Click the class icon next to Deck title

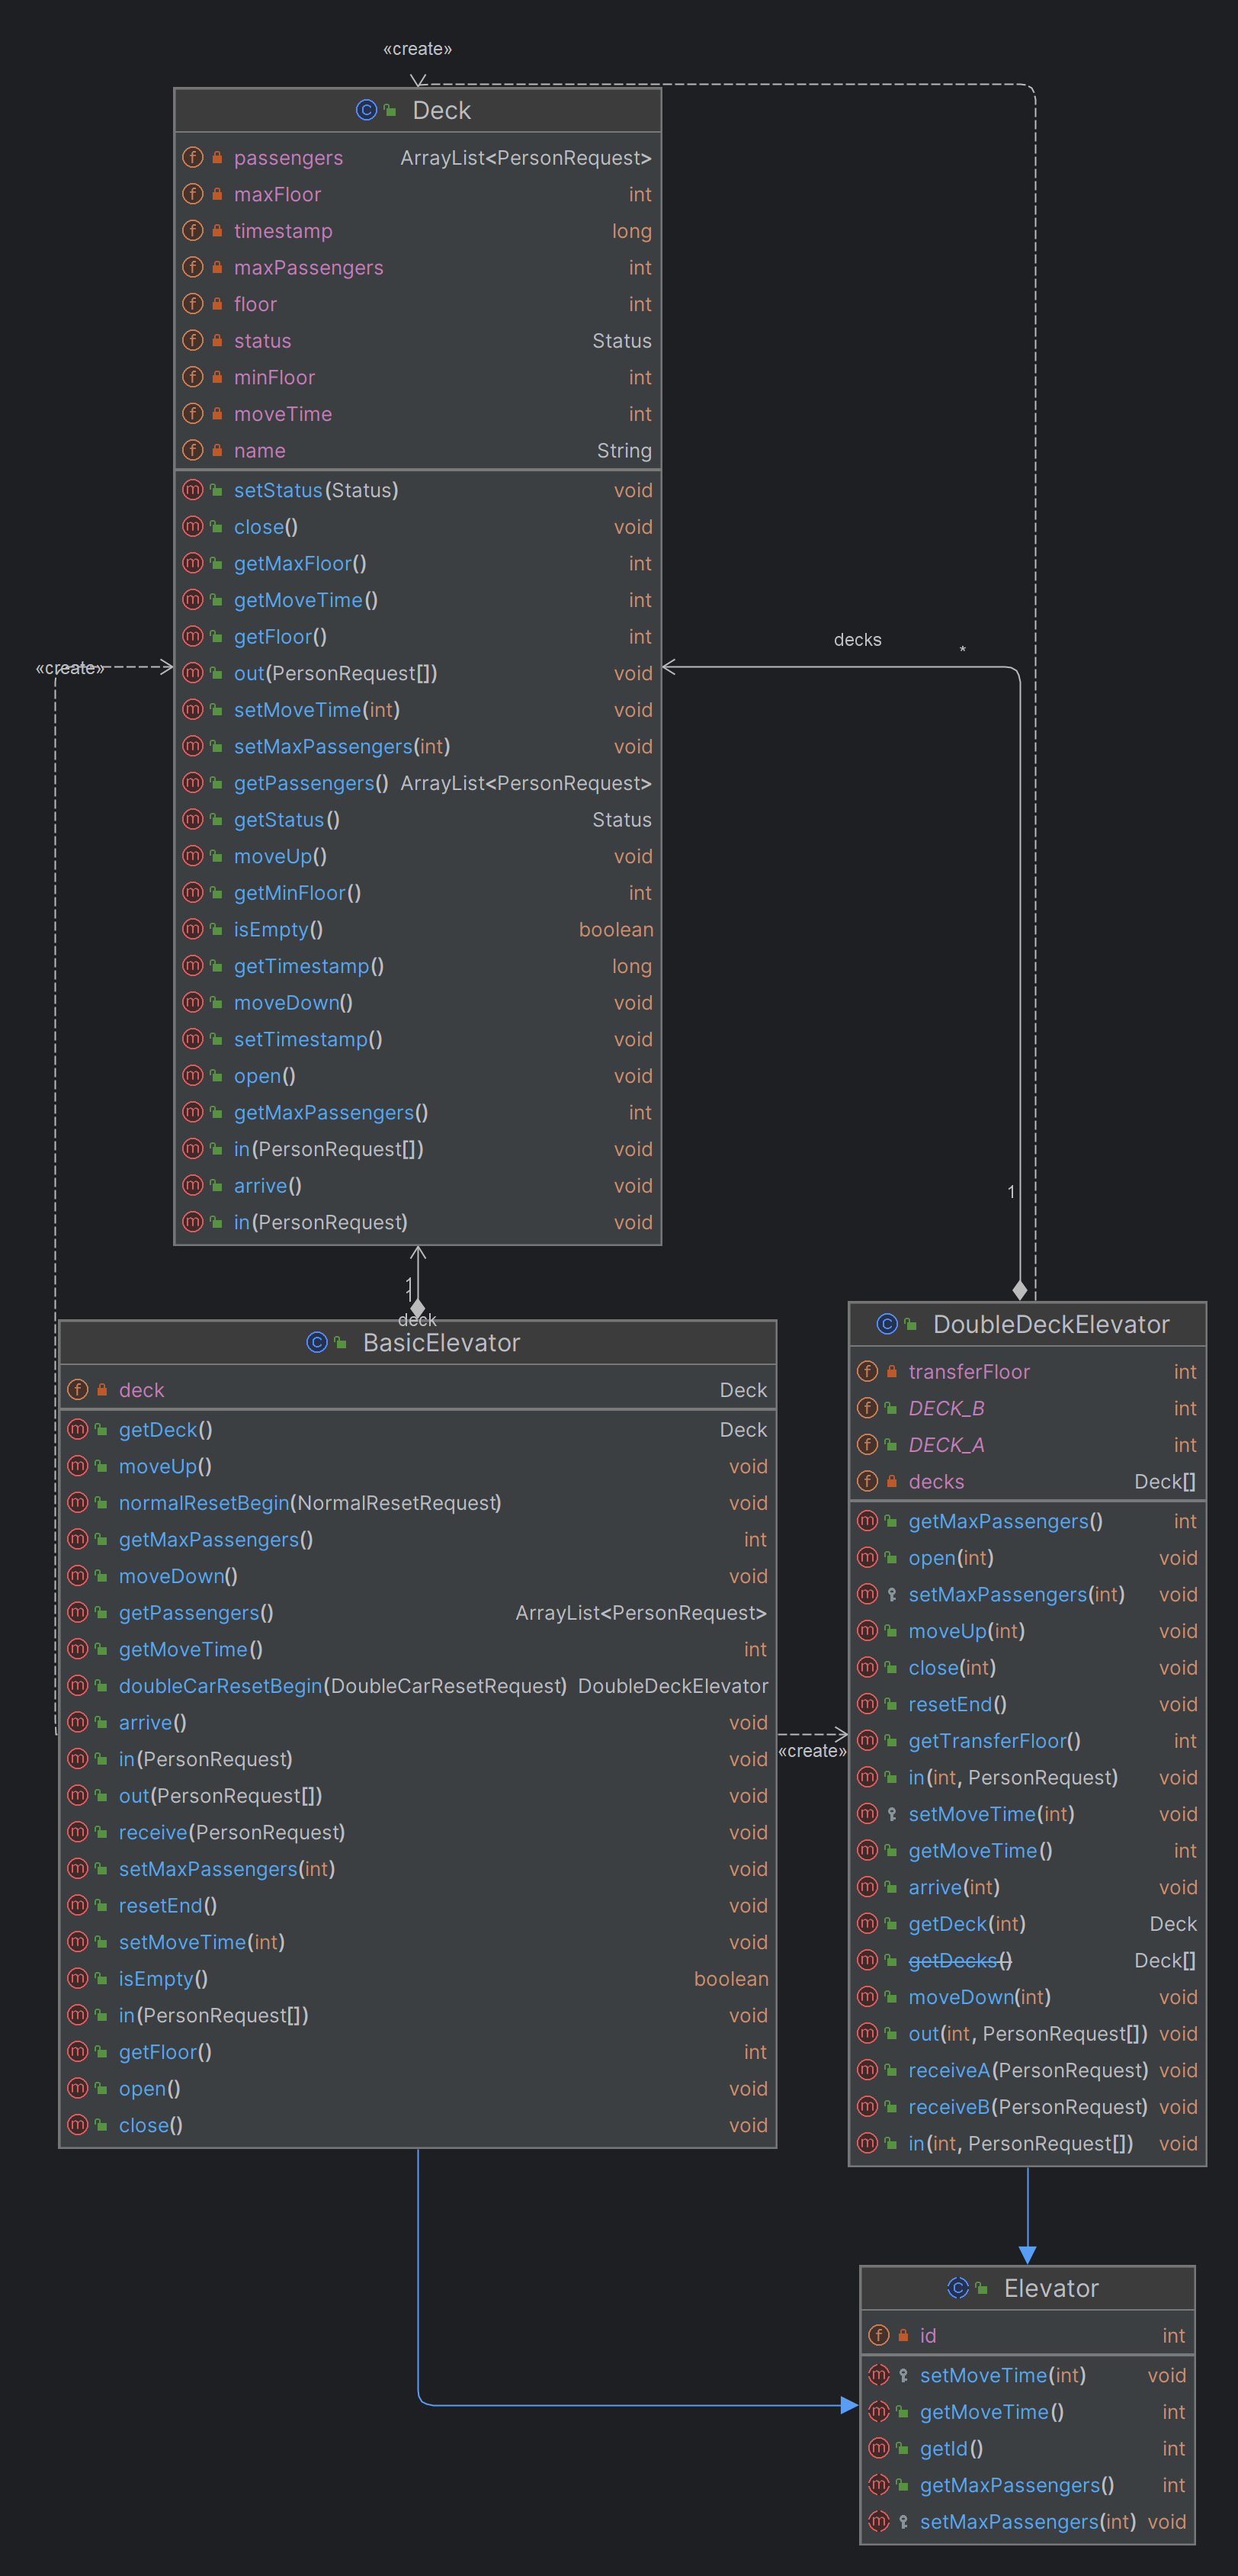pyautogui.click(x=366, y=110)
